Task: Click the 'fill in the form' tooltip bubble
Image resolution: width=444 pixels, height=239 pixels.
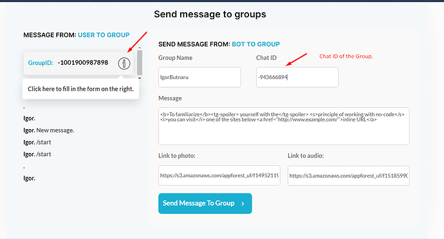Action: tap(80, 89)
